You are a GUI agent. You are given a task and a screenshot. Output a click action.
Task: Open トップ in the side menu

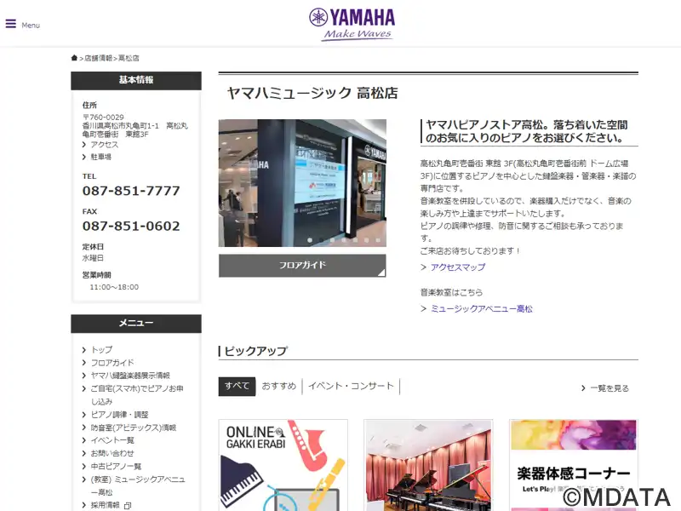pos(101,350)
